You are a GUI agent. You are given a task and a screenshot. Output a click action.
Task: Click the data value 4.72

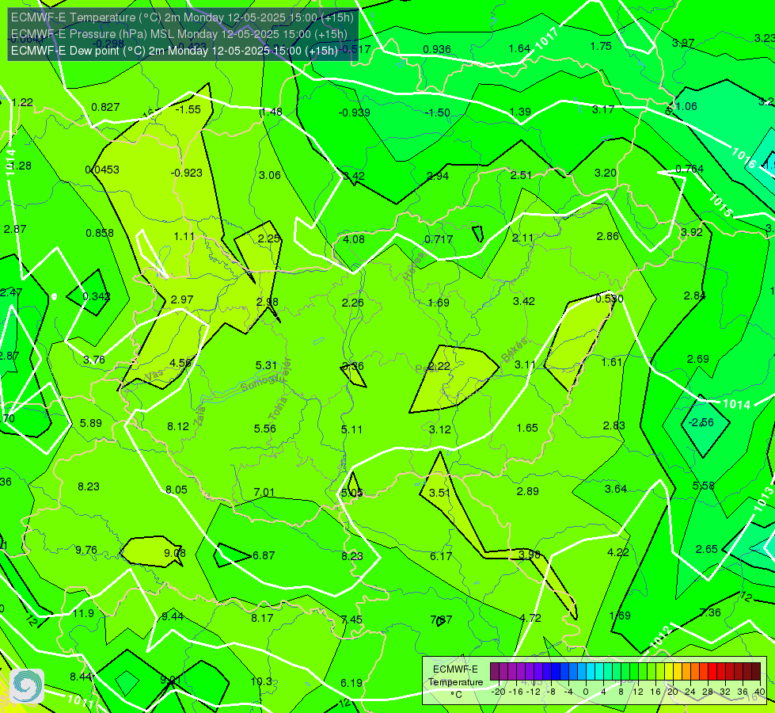click(x=530, y=618)
